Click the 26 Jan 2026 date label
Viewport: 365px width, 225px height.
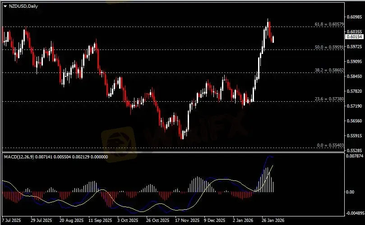click(273, 220)
